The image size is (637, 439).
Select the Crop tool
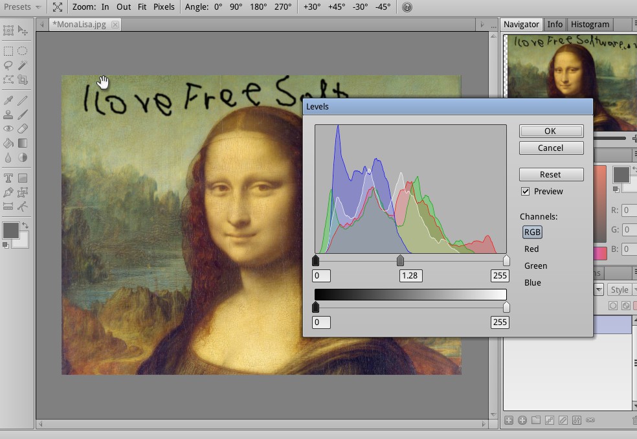[x=23, y=80]
